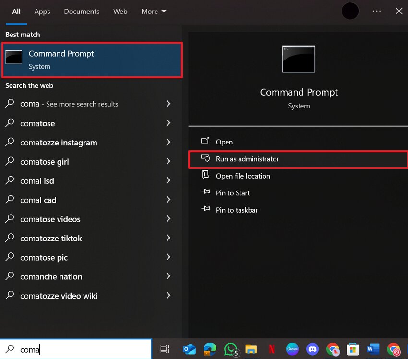Open WhatsApp from the taskbar

(231, 349)
